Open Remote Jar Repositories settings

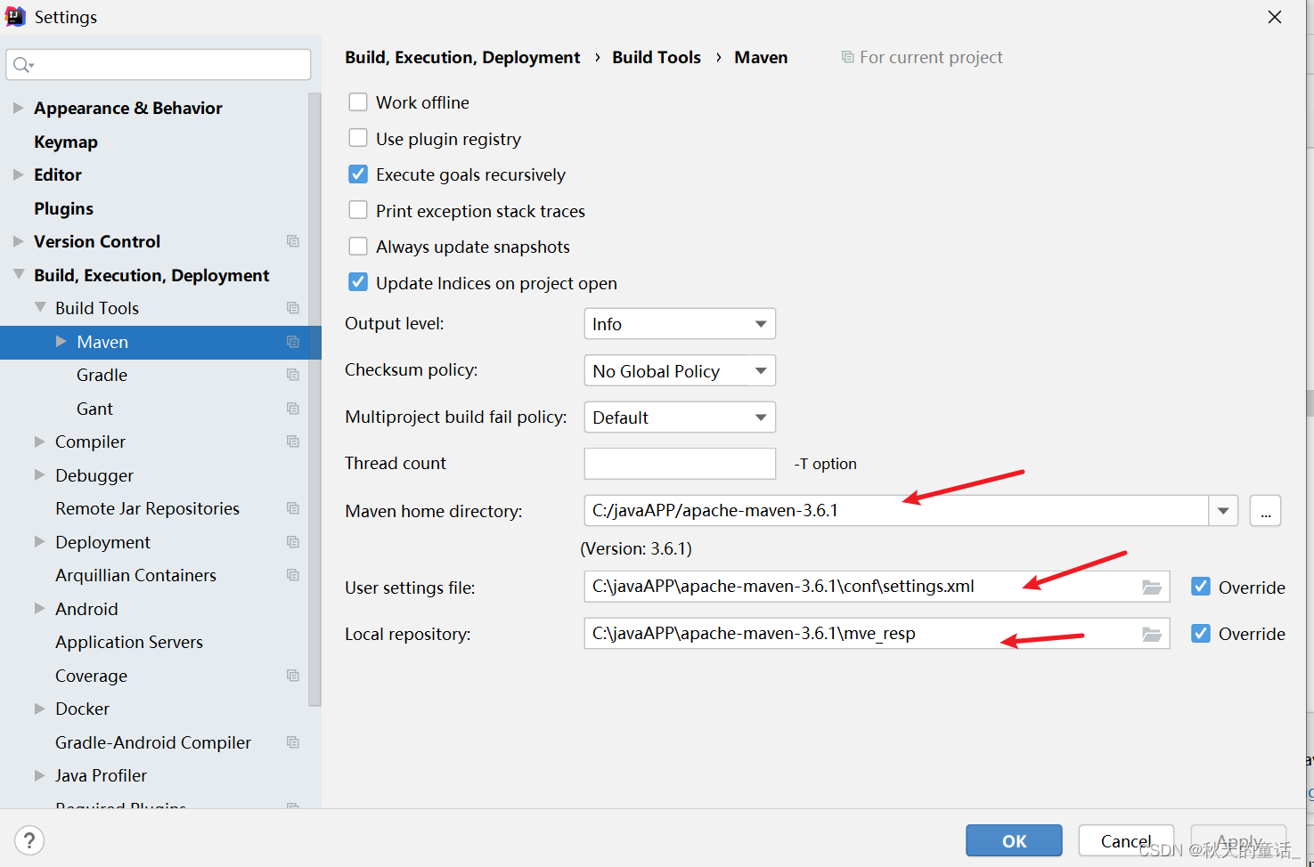(147, 508)
